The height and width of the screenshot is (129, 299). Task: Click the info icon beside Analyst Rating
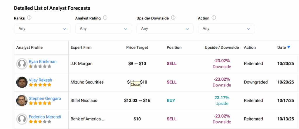pyautogui.click(x=105, y=18)
